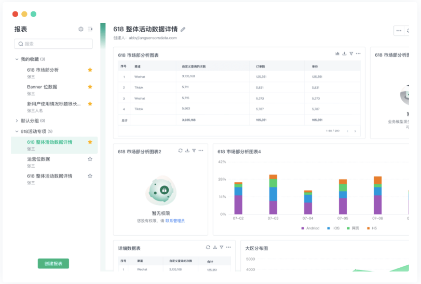
Task: Filter the 618 市场部分析图表2 card
Action: point(194,151)
